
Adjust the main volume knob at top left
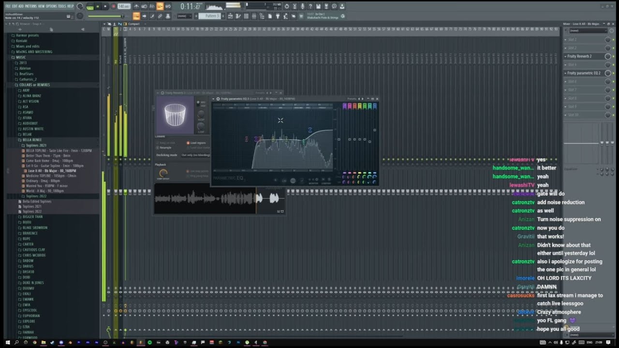80,6
